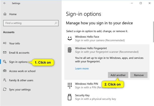Click the Find a setting search box
Image resolution: width=154 pixels, height=106 pixels.
pos(31,23)
